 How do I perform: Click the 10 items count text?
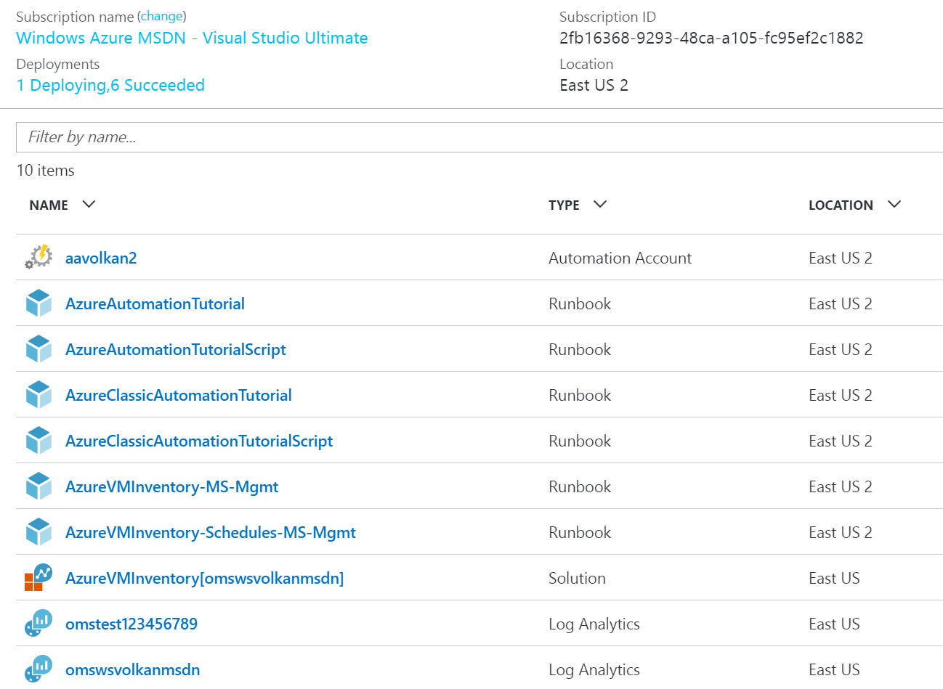tap(45, 170)
